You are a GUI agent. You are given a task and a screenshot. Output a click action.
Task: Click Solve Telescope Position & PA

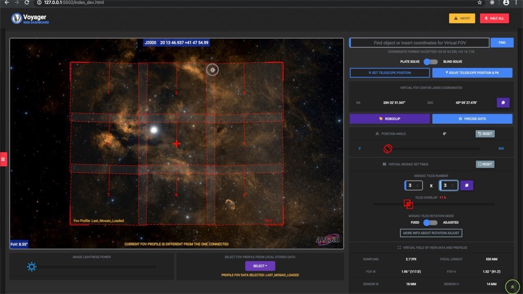[x=472, y=73]
